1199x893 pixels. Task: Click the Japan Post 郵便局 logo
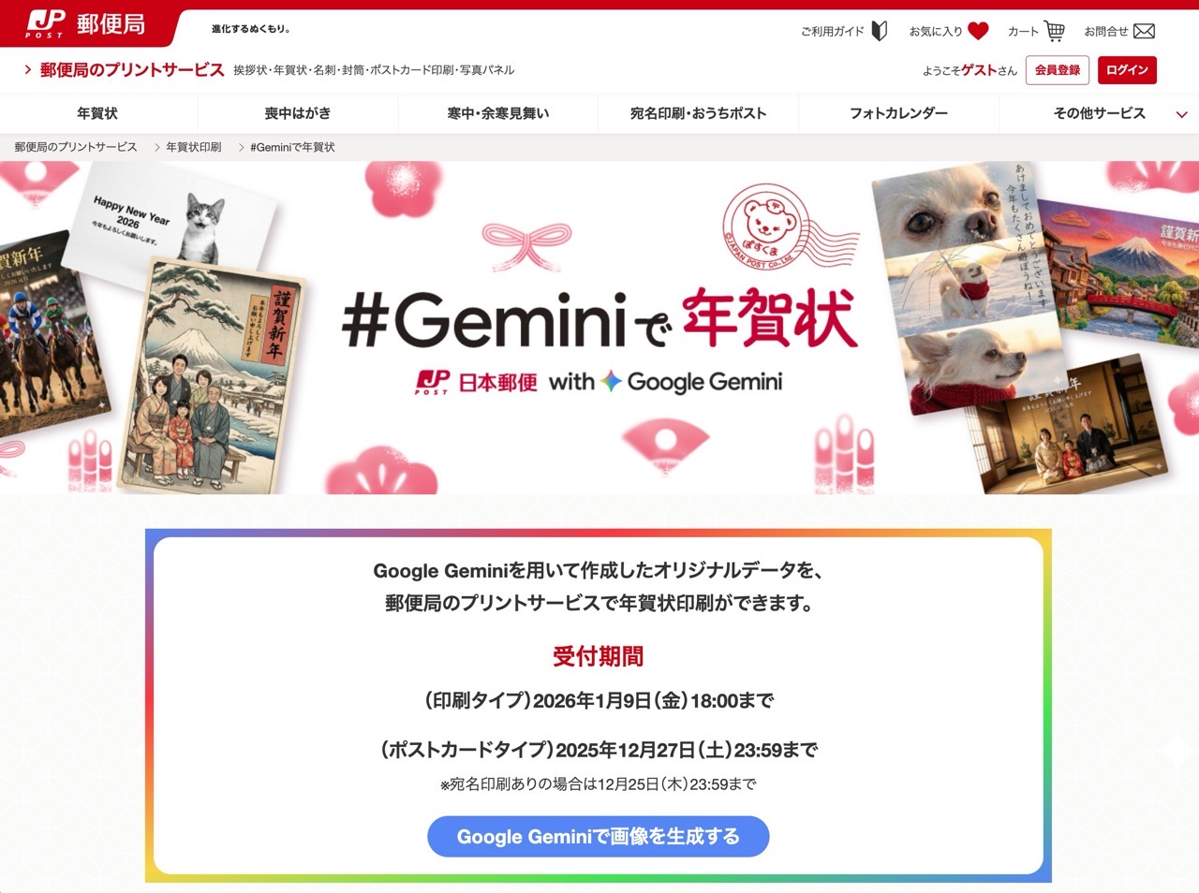point(86,24)
